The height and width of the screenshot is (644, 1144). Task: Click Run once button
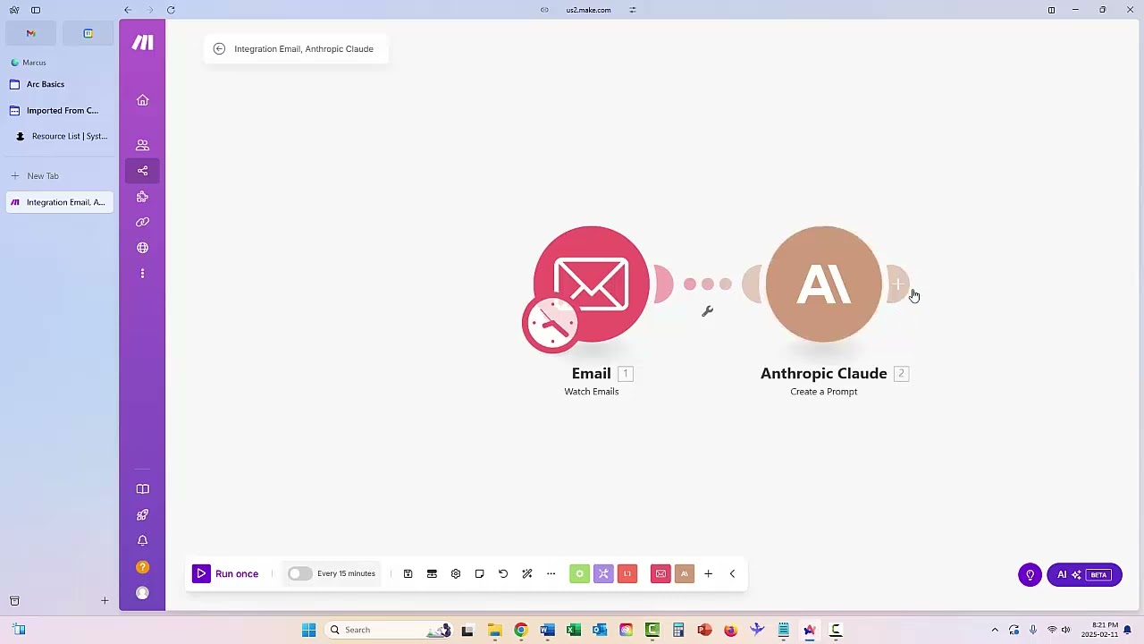click(x=225, y=574)
